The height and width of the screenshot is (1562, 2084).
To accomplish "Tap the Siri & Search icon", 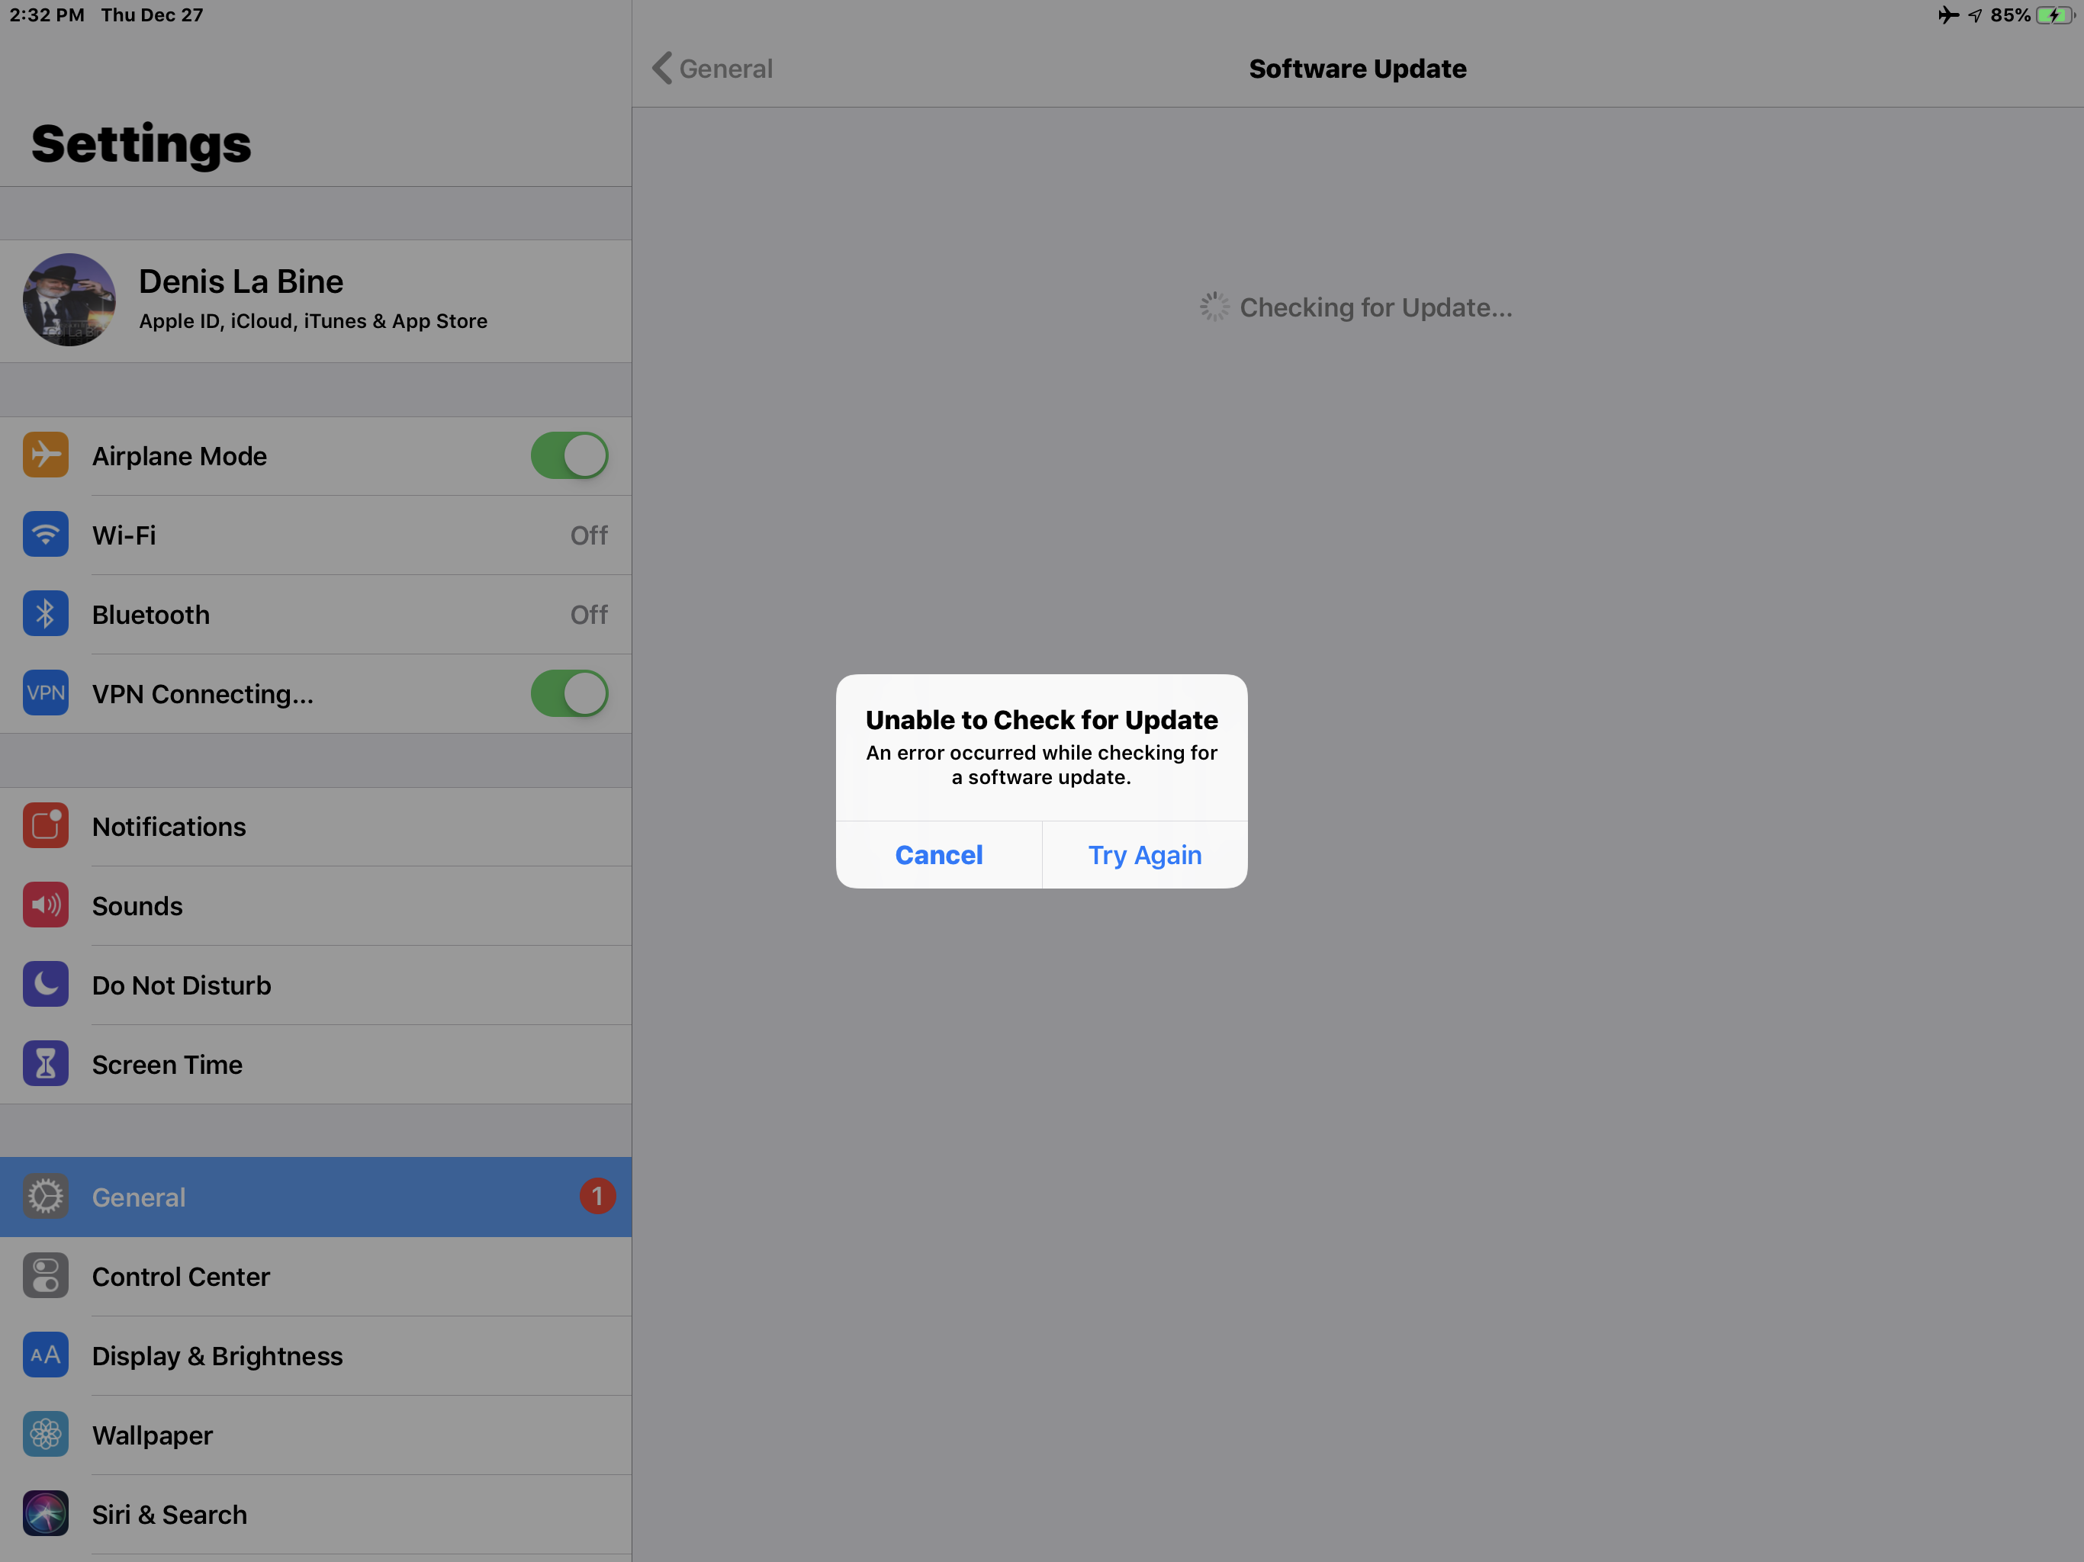I will pyautogui.click(x=45, y=1513).
